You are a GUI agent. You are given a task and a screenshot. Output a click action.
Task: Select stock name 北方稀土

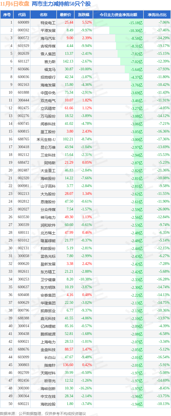point(48,233)
